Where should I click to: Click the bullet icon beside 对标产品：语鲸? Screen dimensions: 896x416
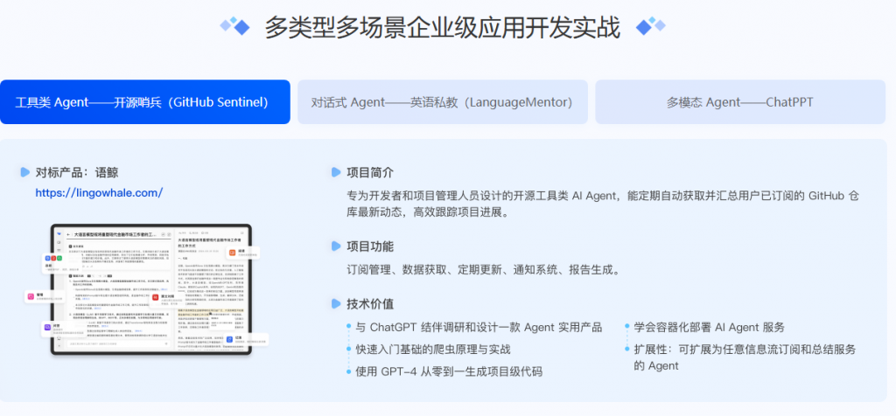[24, 172]
